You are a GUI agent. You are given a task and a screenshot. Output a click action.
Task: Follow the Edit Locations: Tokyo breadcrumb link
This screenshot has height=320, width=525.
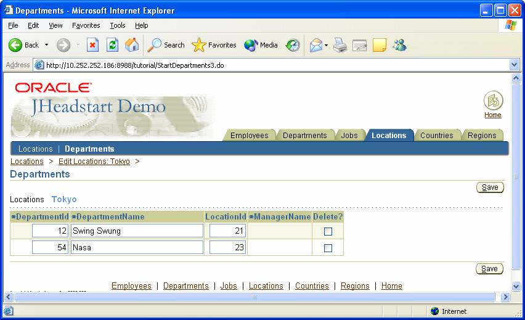94,162
